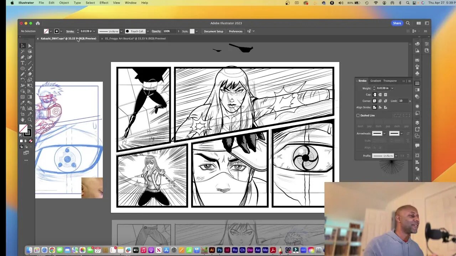Choose Butt Cap in Stroke panel
Image resolution: width=456 pixels, height=256 pixels.
tap(374, 95)
